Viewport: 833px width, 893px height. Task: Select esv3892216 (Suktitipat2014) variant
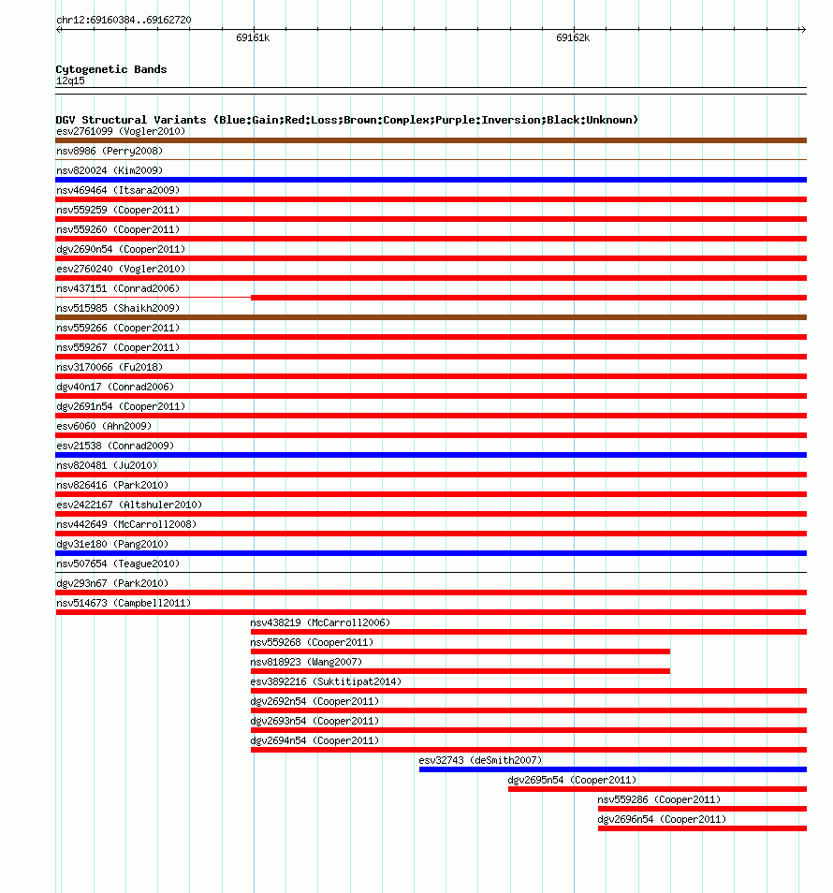(x=327, y=681)
